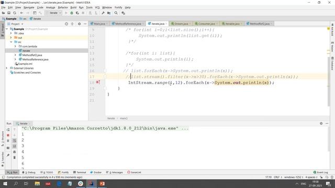Click the override gutter icon at line 18

pos(98,82)
